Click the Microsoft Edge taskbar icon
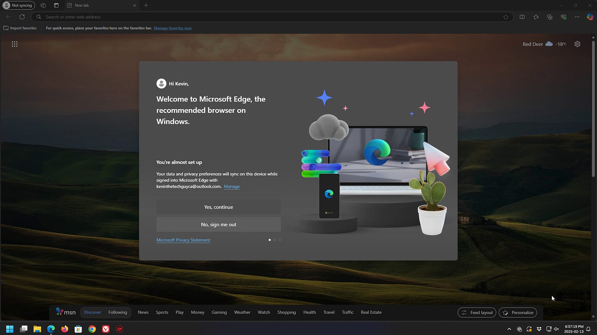Viewport: 597px width, 335px height. coord(51,329)
